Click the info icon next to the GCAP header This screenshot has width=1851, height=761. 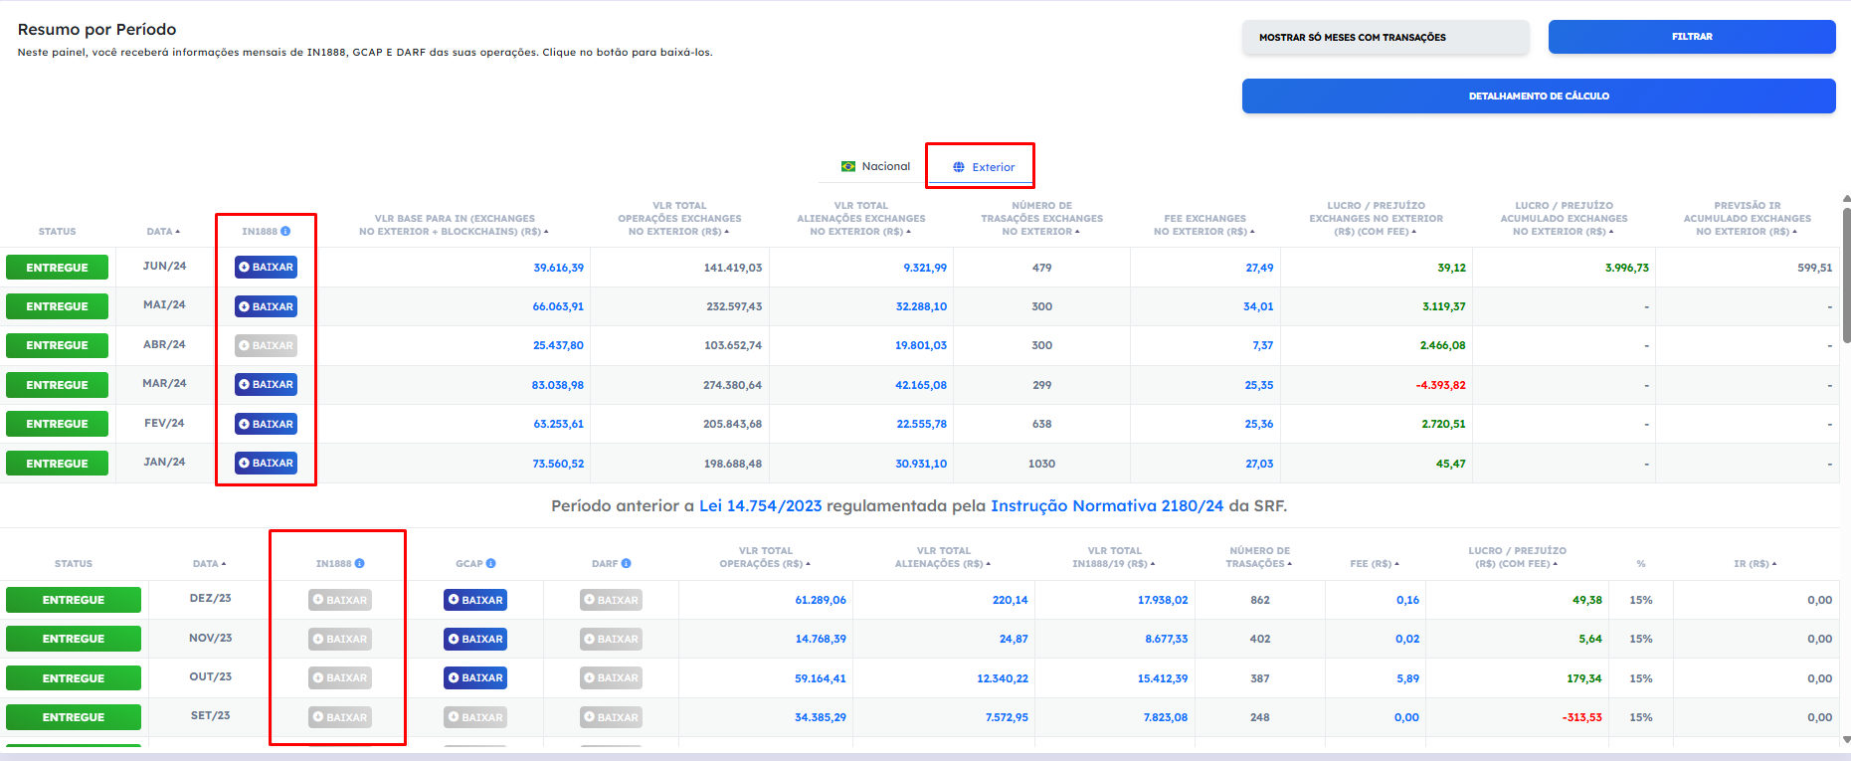[x=490, y=564]
